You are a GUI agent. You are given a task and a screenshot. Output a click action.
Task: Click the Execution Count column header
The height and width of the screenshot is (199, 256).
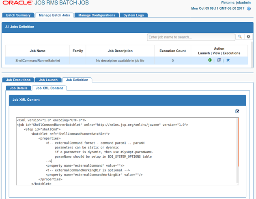point(172,51)
